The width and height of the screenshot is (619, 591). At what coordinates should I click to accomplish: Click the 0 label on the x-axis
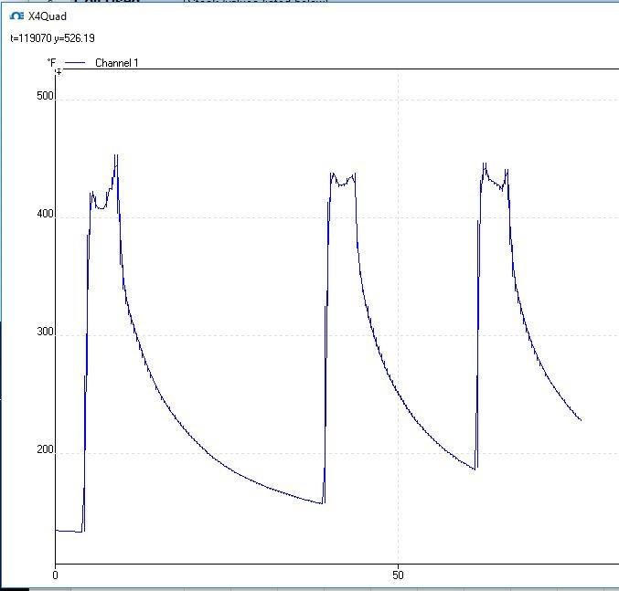click(56, 576)
